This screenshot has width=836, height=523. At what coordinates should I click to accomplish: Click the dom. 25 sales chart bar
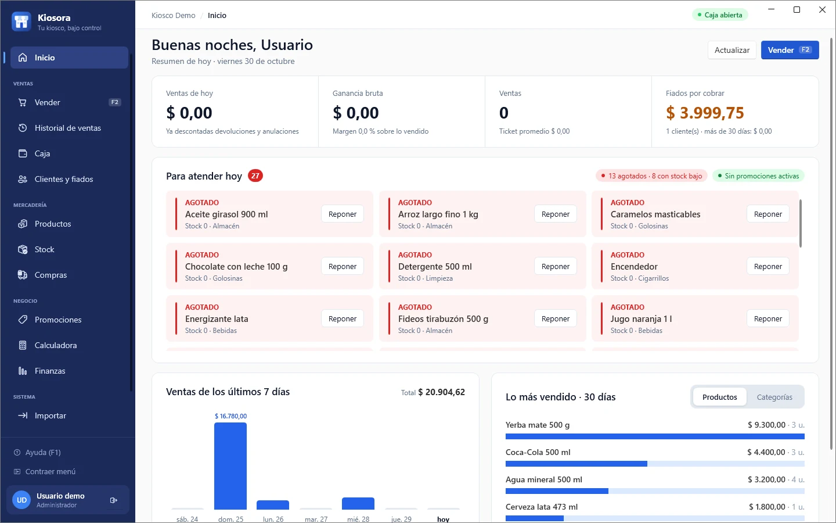tap(230, 466)
